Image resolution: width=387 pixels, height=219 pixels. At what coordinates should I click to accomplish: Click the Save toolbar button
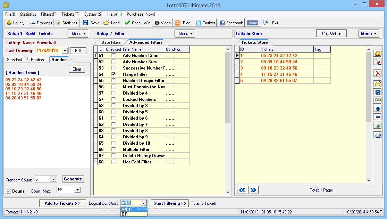[91, 23]
